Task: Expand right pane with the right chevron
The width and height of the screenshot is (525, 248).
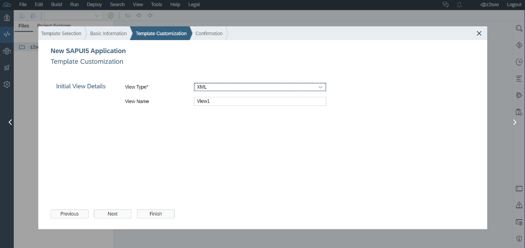Action: tap(515, 122)
